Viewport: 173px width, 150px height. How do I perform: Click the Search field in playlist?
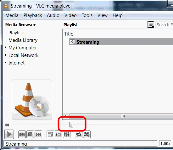point(164,25)
